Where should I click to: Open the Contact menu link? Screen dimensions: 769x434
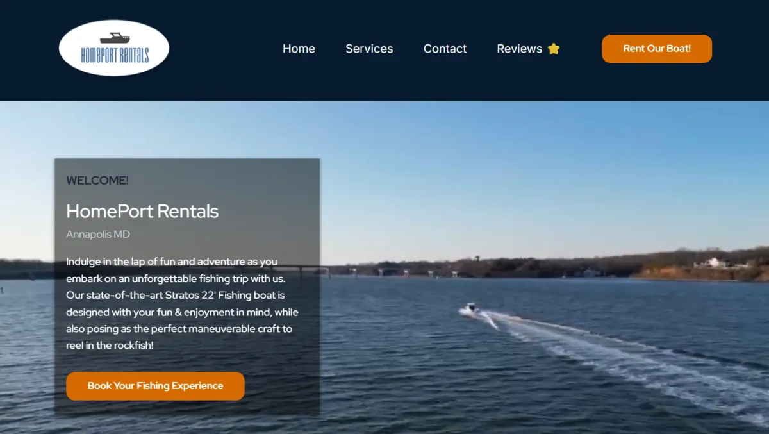coord(445,49)
